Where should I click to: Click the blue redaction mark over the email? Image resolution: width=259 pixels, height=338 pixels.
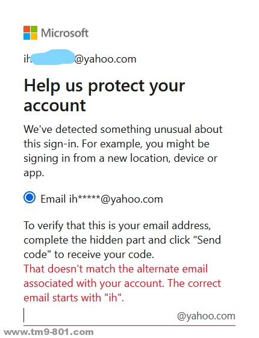(52, 57)
